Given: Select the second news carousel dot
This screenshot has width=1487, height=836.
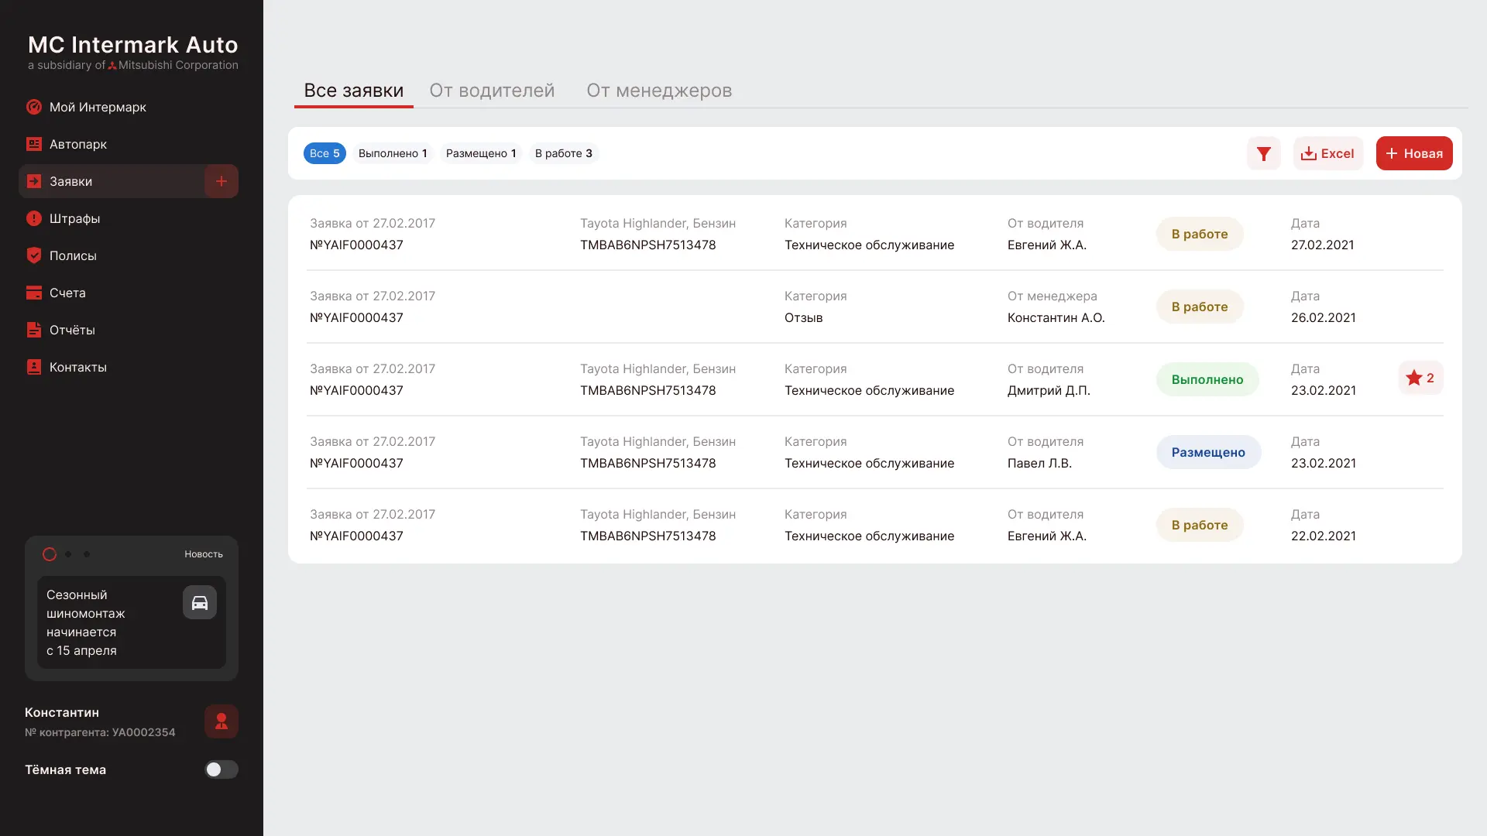Looking at the screenshot, I should click(68, 554).
